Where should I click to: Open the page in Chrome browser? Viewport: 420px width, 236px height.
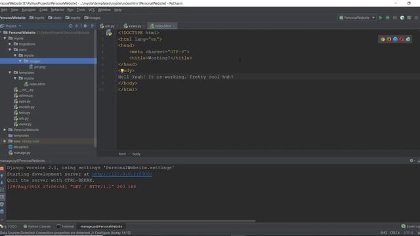pyautogui.click(x=383, y=39)
